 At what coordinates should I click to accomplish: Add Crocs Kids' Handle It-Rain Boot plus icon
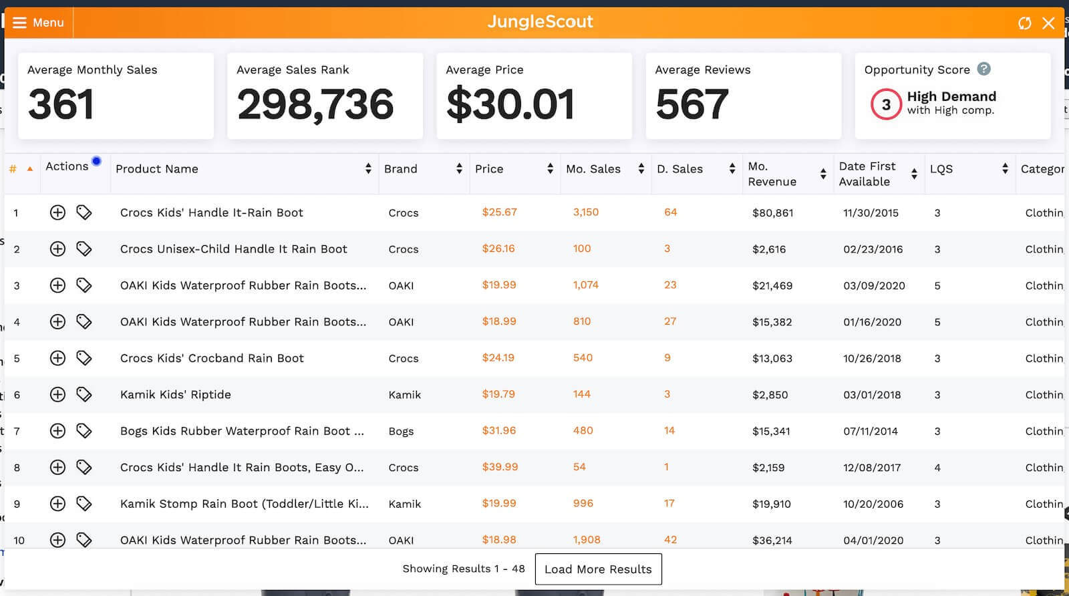[x=57, y=212]
